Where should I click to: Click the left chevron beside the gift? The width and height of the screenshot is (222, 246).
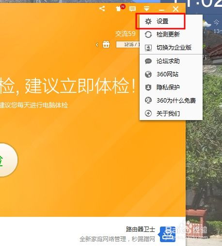[x=97, y=45]
